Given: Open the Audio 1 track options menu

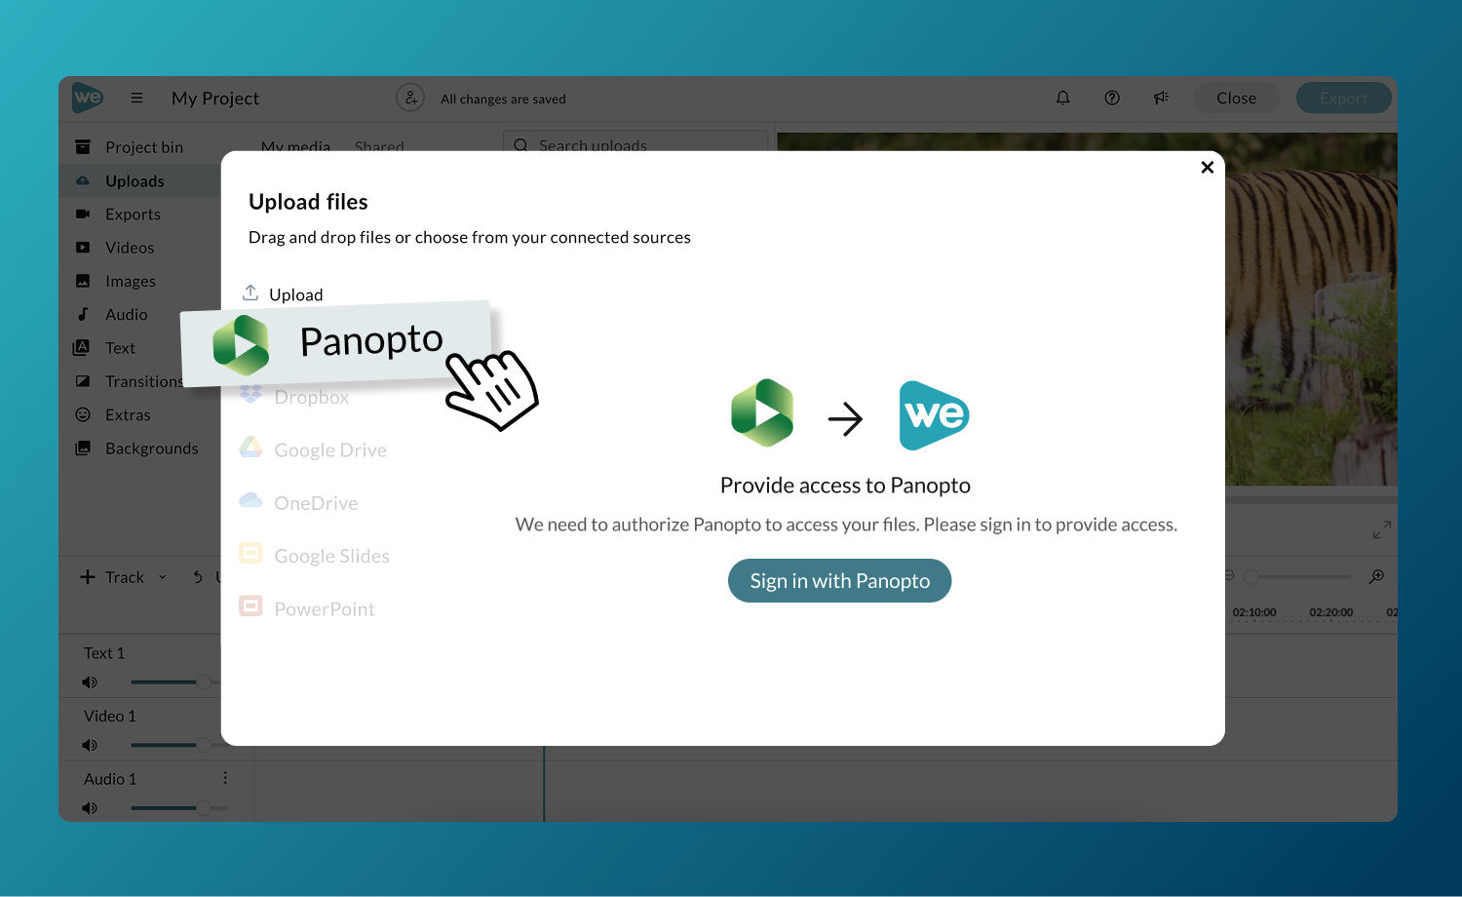Looking at the screenshot, I should (225, 778).
